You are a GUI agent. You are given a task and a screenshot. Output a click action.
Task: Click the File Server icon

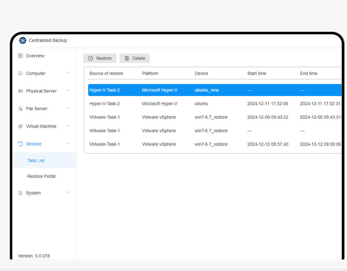pyautogui.click(x=20, y=109)
